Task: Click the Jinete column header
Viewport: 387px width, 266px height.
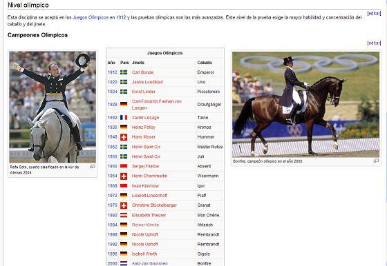Action: click(138, 63)
